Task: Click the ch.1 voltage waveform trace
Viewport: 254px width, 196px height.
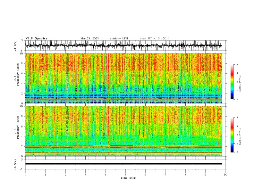Action: [x=123, y=45]
